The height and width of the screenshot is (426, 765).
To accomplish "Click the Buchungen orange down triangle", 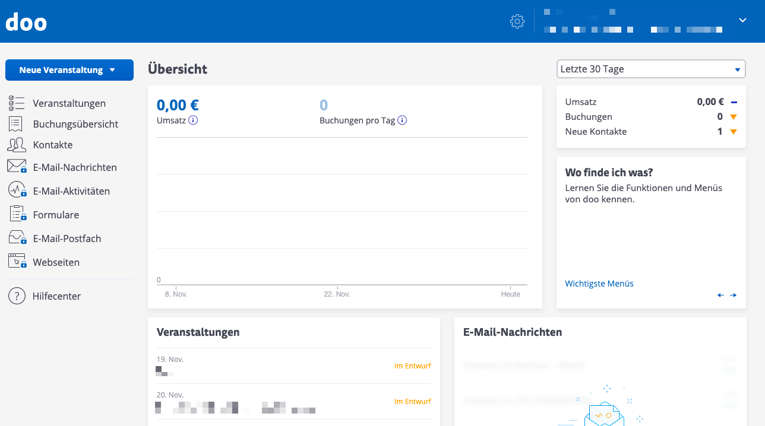I will tap(734, 117).
